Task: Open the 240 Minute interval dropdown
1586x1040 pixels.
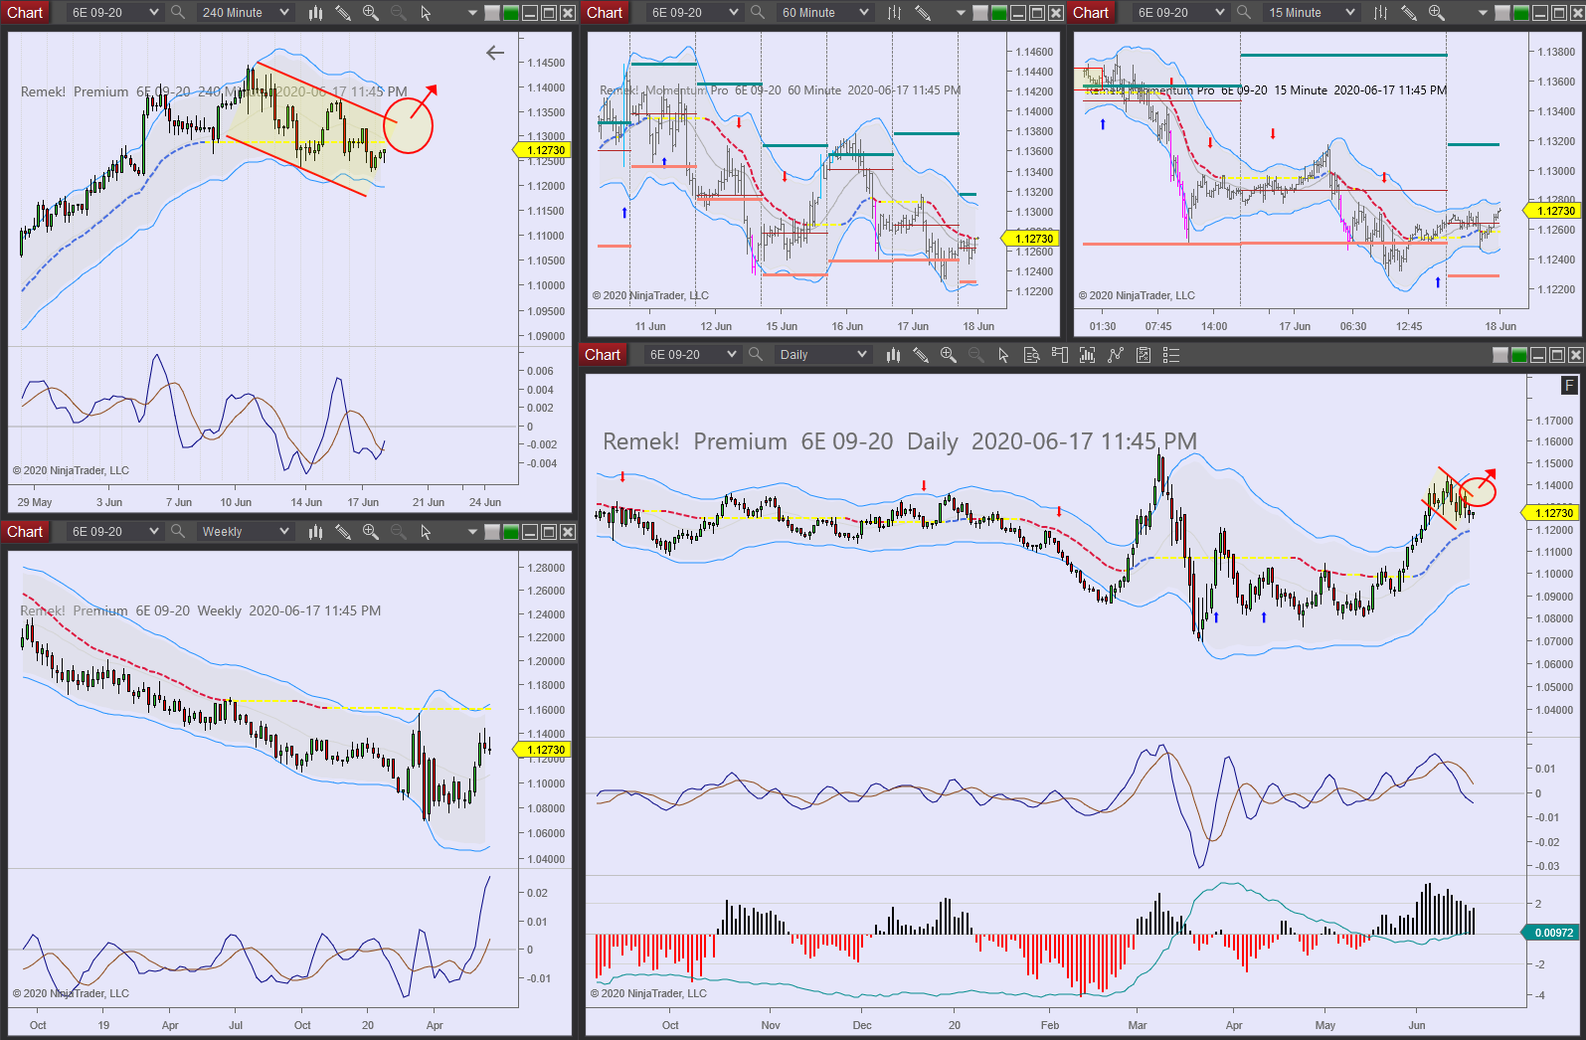Action: click(x=245, y=13)
